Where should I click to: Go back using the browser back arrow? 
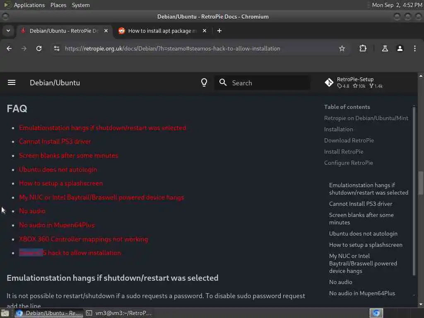[9, 49]
